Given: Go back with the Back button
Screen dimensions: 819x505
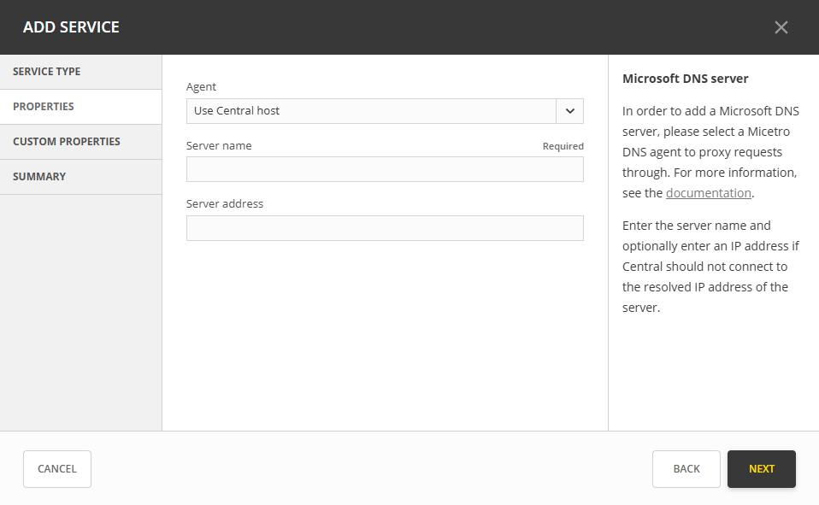Looking at the screenshot, I should point(686,469).
